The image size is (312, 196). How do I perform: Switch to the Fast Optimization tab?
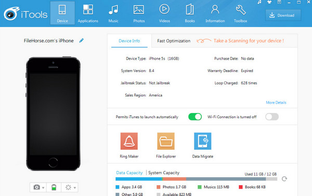(174, 41)
